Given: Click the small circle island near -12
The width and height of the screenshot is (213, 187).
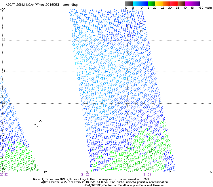Looking at the screenshot, I should tap(40, 121).
